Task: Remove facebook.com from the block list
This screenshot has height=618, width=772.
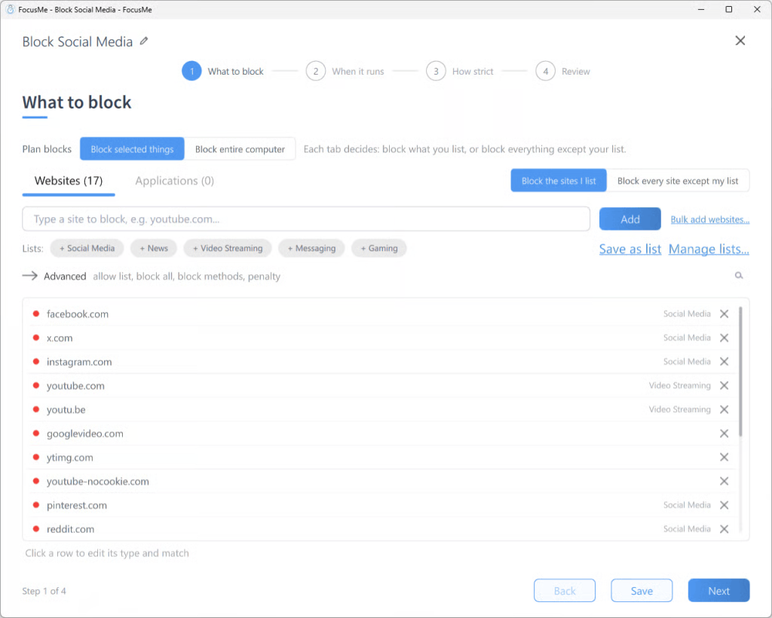Action: coord(724,314)
